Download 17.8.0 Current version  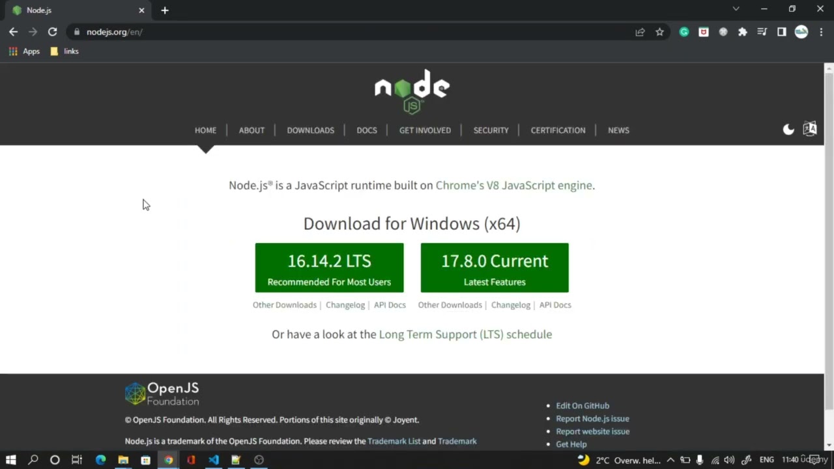(495, 268)
